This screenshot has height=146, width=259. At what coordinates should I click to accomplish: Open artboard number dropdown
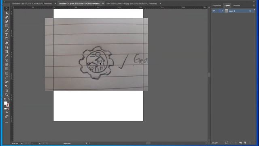[40, 143]
